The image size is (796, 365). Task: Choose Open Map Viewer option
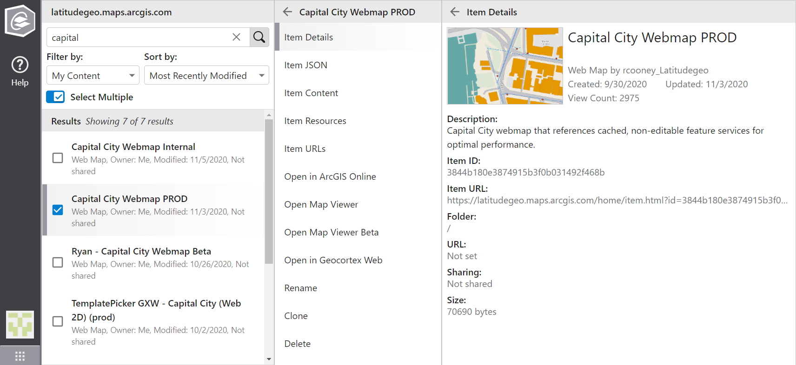click(358, 204)
